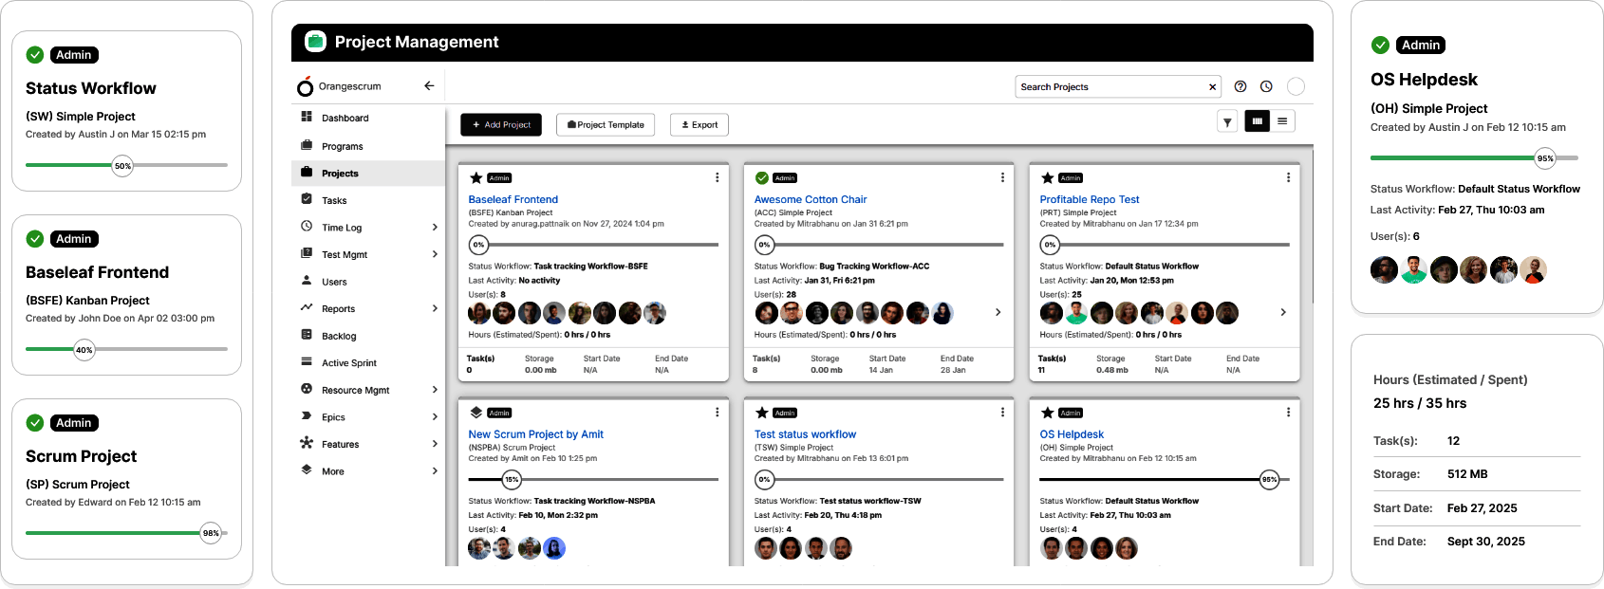Click the Add Project button
This screenshot has height=589, width=1604.
pyautogui.click(x=501, y=124)
